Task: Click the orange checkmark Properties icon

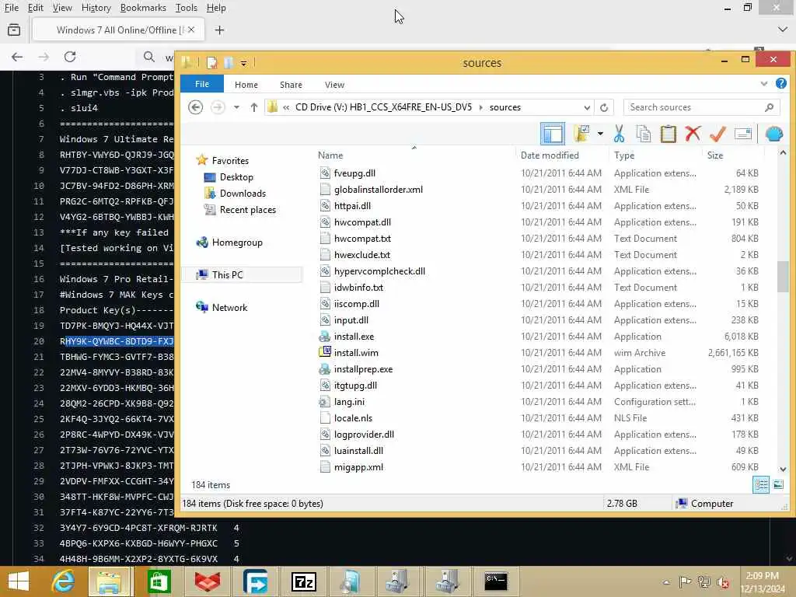Action: (x=717, y=134)
